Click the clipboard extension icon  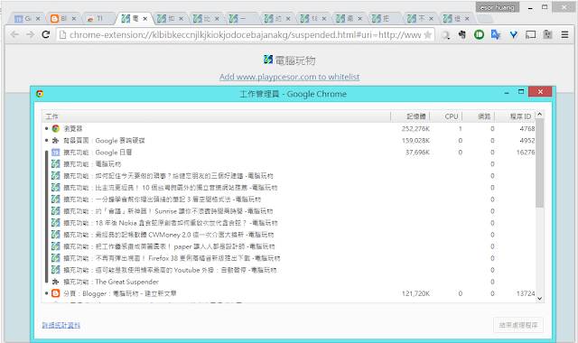548,34
